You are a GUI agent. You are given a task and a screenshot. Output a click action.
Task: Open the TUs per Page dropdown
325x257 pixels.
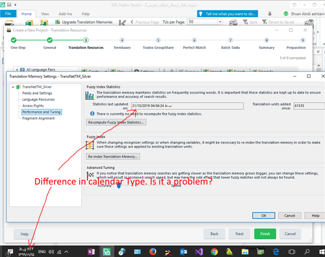pyautogui.click(x=220, y=22)
